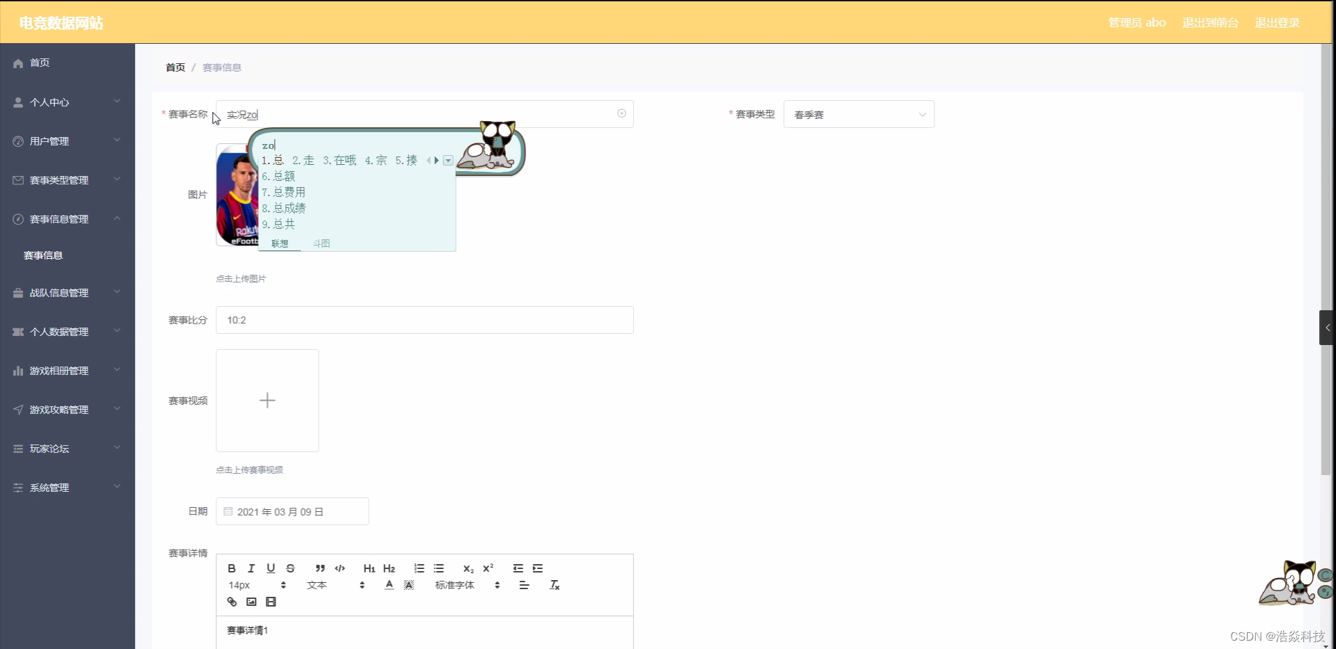
Task: Open the 赛事类型 dropdown showing 春季赛
Action: 859,114
